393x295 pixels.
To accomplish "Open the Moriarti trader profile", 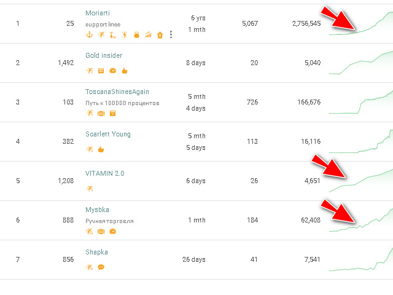I will click(98, 13).
